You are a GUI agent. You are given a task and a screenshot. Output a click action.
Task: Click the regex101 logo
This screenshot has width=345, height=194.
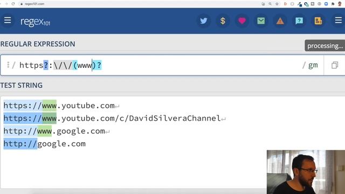[x=35, y=22]
